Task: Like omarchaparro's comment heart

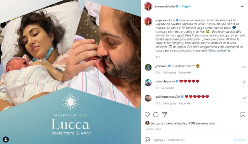Action: tap(244, 83)
